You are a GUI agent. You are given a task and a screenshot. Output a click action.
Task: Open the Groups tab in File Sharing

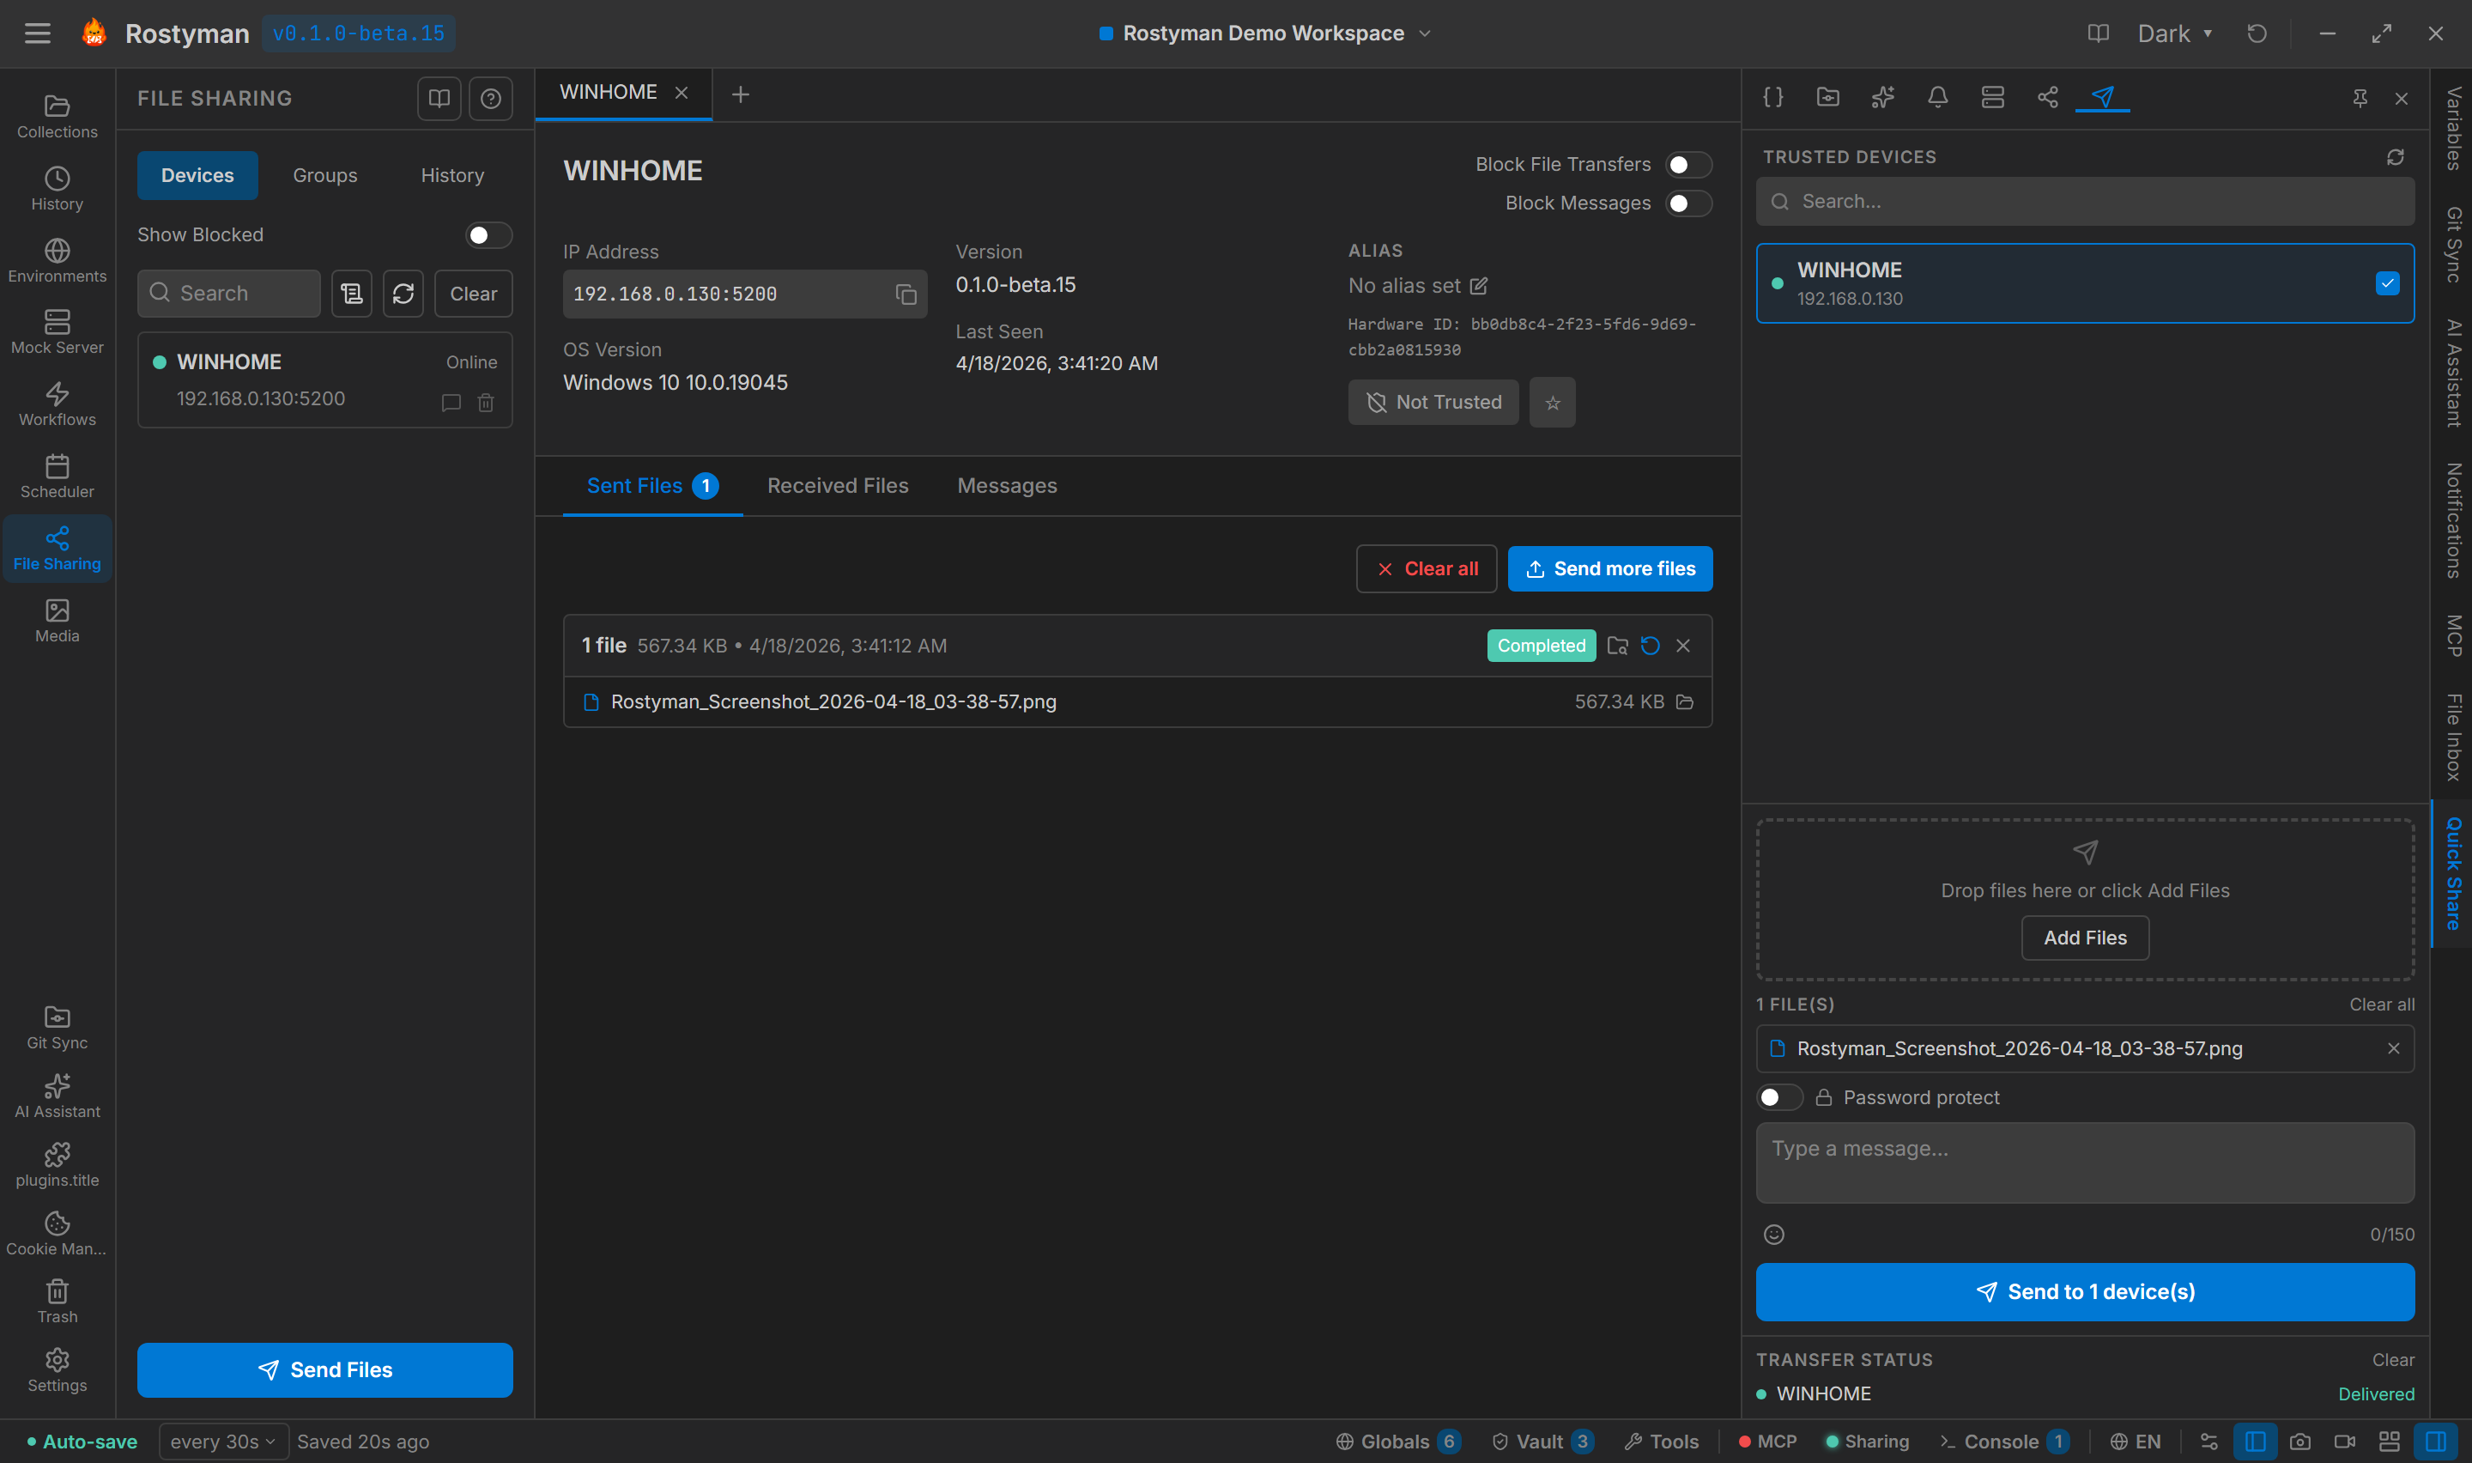point(324,175)
